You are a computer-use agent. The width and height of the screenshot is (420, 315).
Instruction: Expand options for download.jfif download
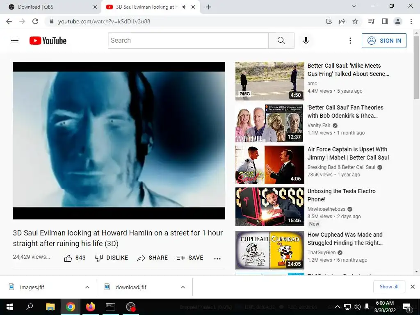click(183, 287)
